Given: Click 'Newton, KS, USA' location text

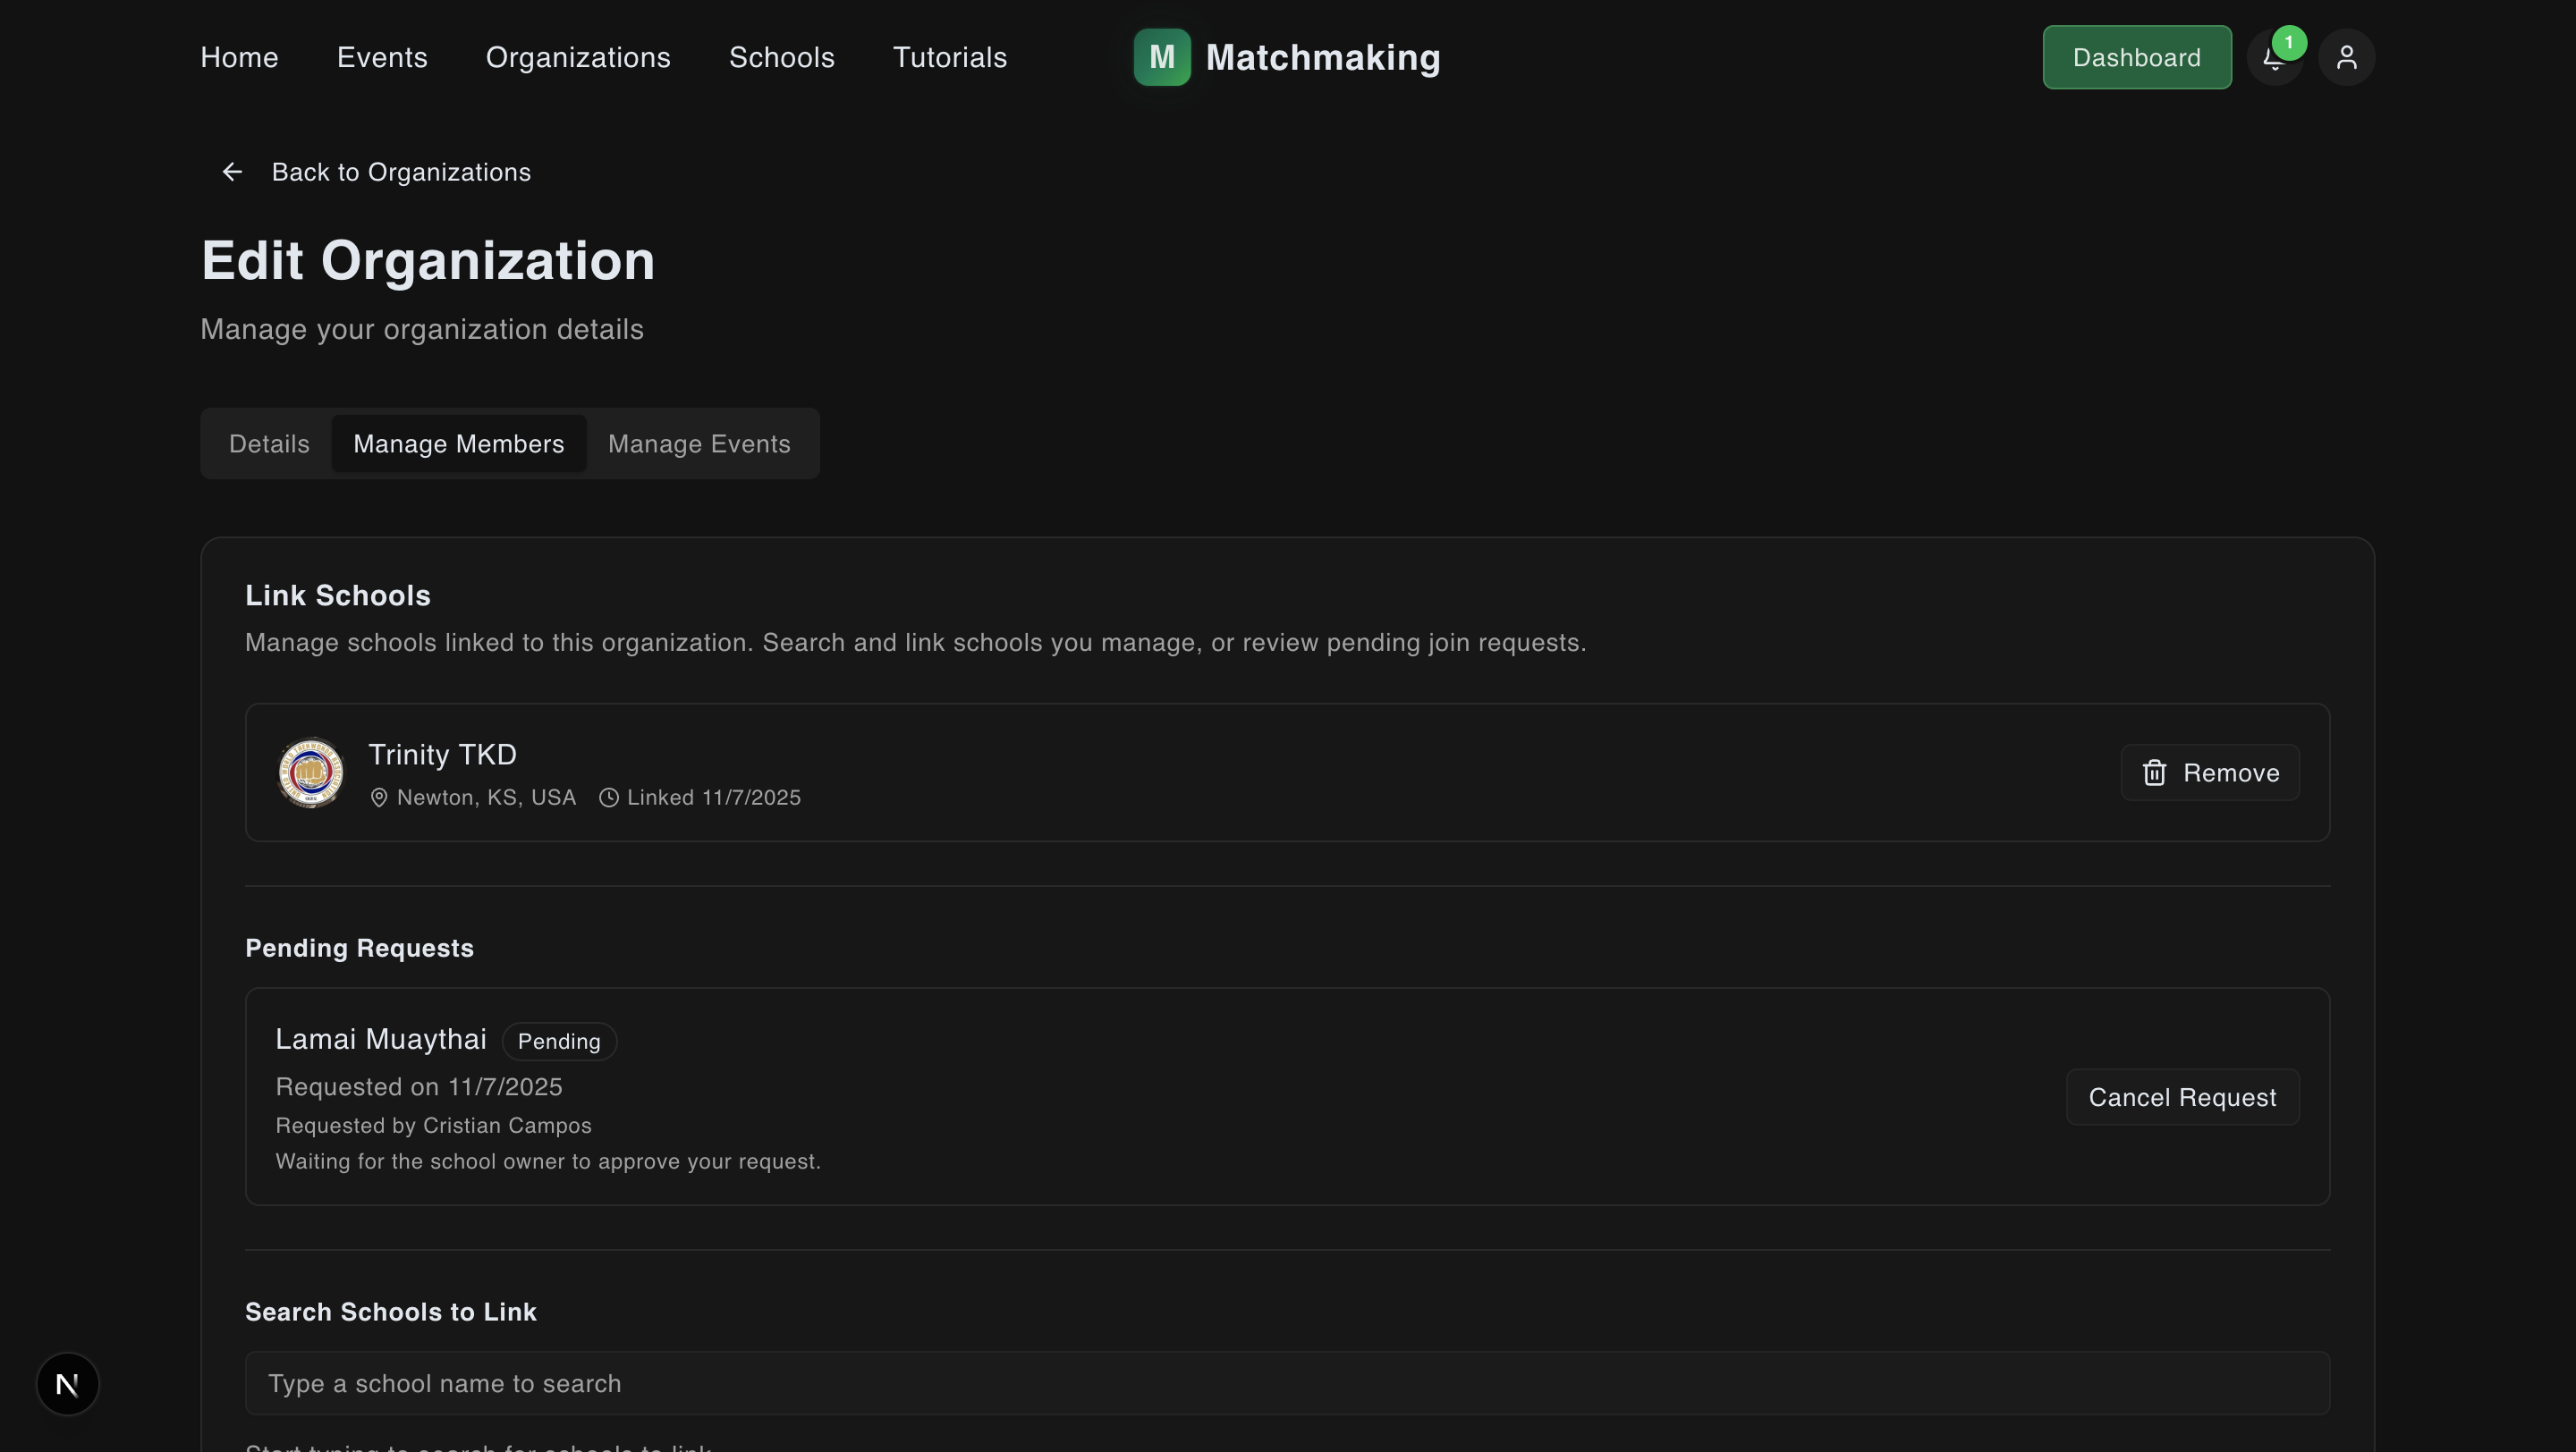Looking at the screenshot, I should tap(486, 798).
